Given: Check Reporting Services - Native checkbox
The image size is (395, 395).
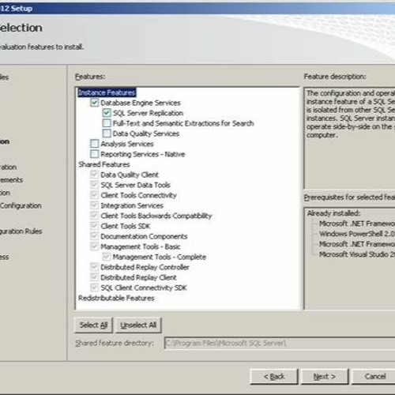Looking at the screenshot, I should click(94, 154).
